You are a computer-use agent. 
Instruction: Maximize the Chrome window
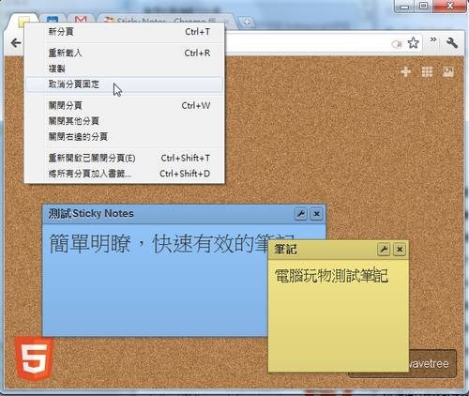(x=424, y=6)
